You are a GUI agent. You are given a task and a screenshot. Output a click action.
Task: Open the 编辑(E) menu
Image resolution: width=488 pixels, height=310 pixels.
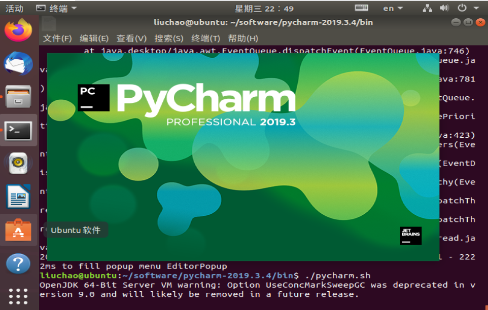[94, 38]
